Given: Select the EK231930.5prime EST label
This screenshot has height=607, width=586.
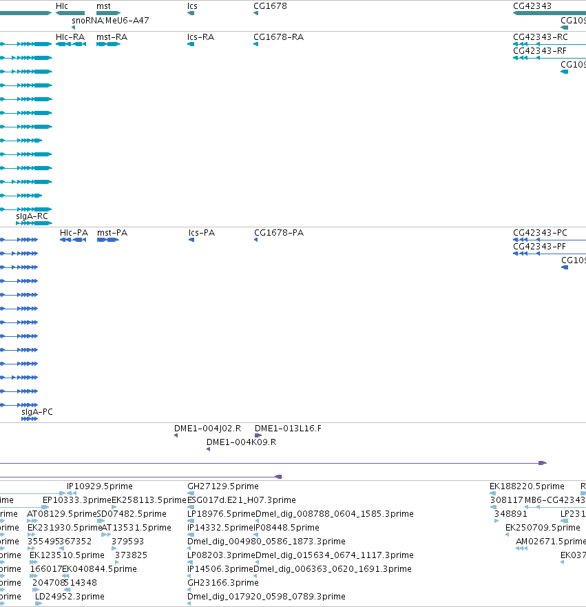Looking at the screenshot, I should pyautogui.click(x=65, y=528).
